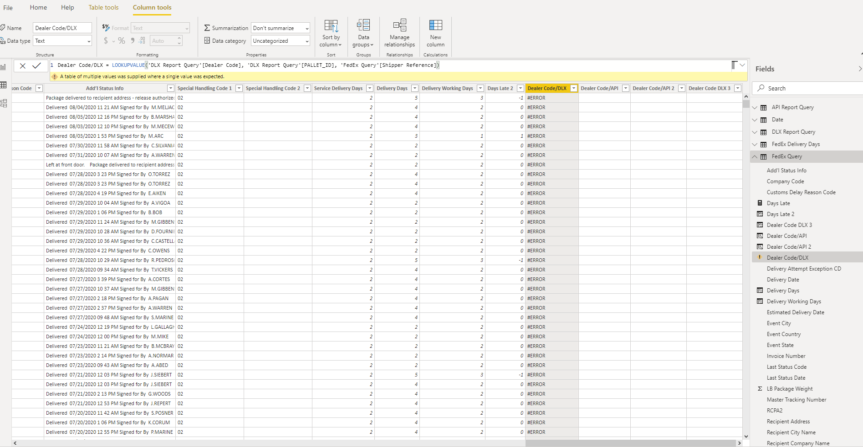Open the Format dropdown
This screenshot has height=447, width=863.
click(160, 28)
